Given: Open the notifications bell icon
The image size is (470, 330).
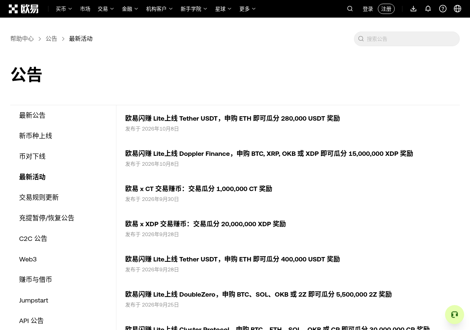Looking at the screenshot, I should [x=428, y=9].
